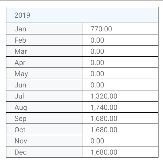This screenshot has width=163, height=163.
Task: Select the Jun value 0.00
Action: point(97,85)
